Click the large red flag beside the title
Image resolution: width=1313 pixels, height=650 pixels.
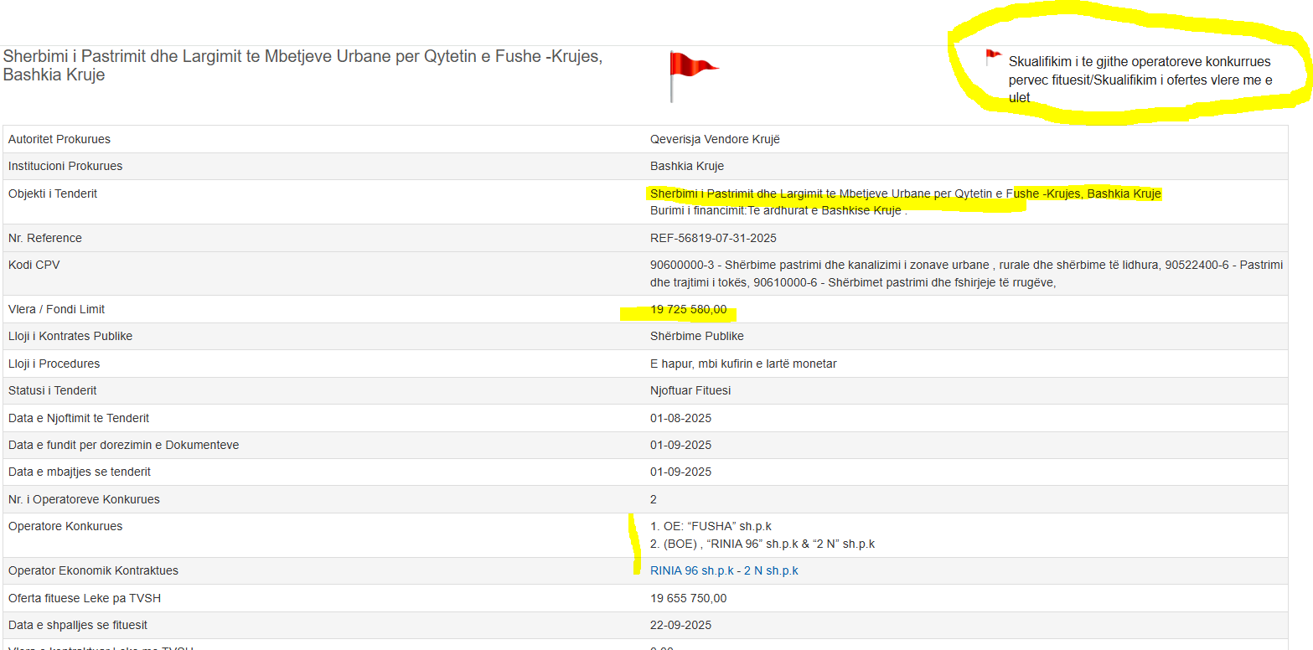click(692, 70)
